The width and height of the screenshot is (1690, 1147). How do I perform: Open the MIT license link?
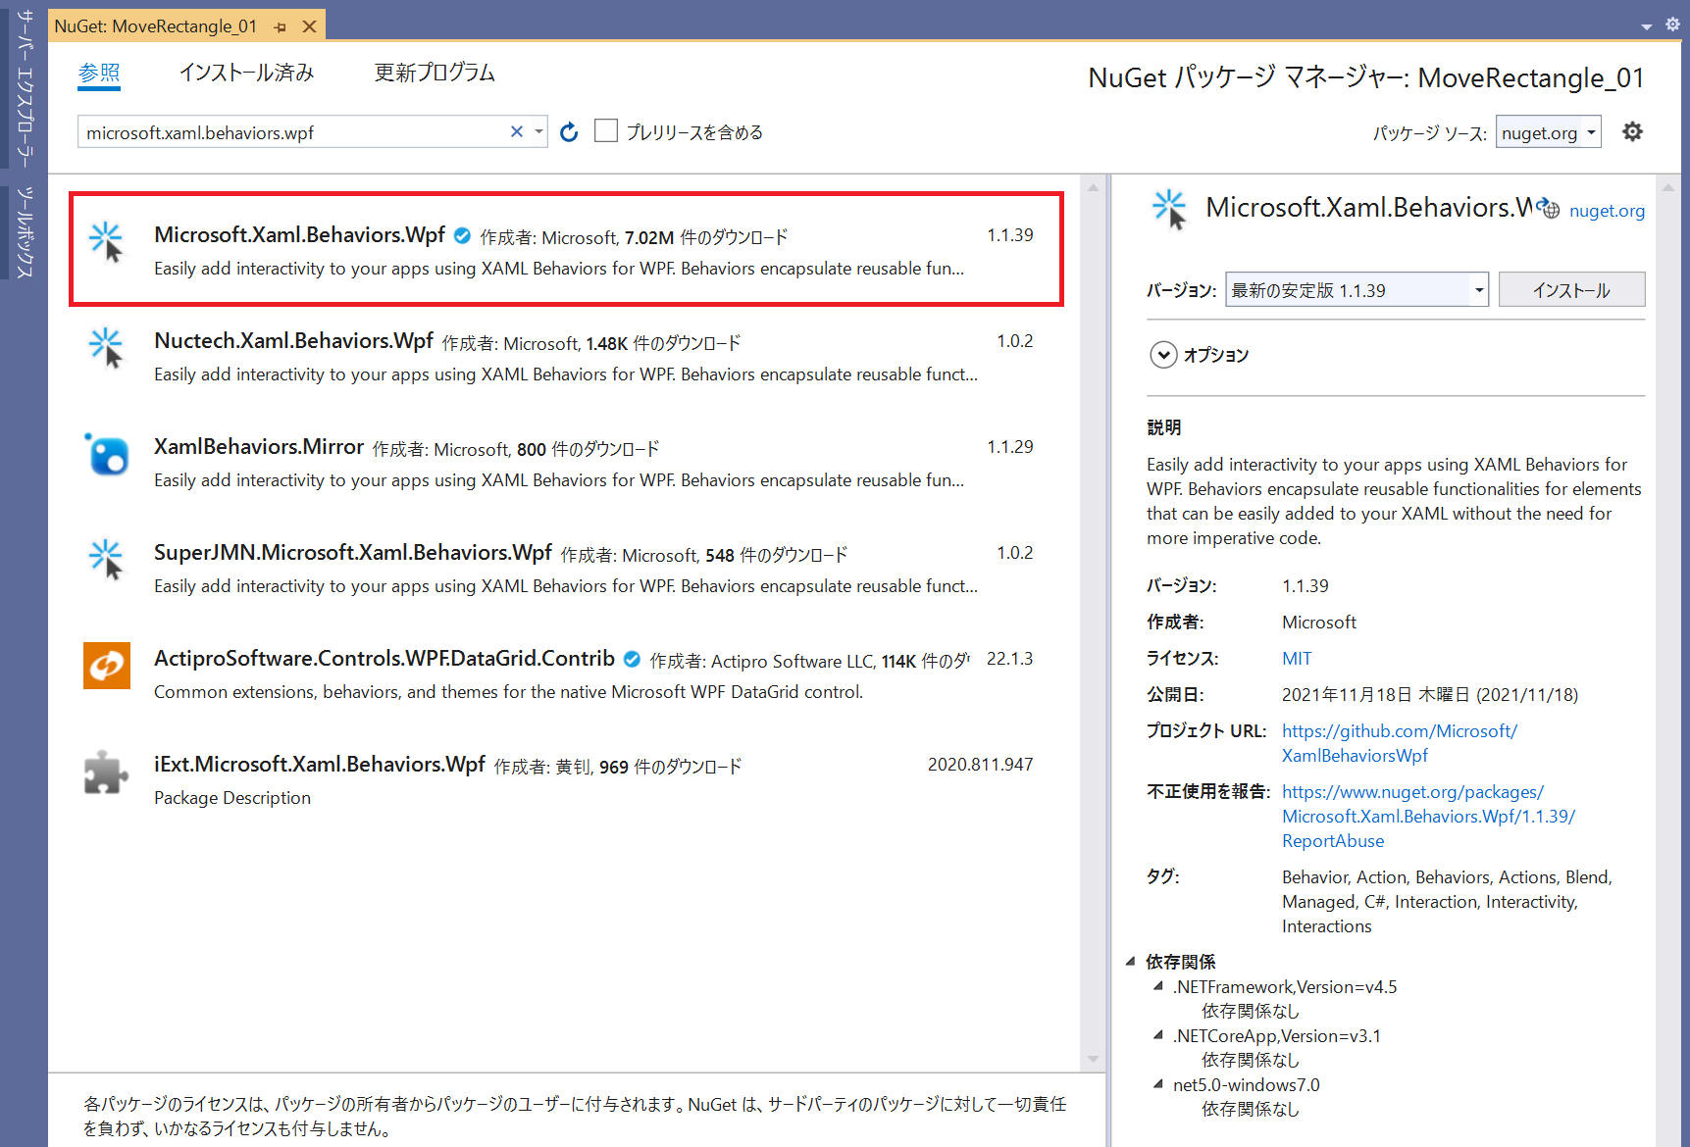pyautogui.click(x=1297, y=659)
